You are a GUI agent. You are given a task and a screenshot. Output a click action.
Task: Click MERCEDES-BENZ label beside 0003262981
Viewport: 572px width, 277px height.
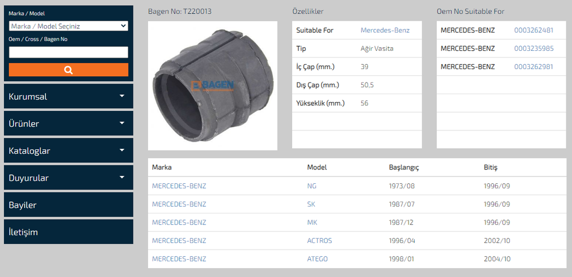tap(468, 67)
